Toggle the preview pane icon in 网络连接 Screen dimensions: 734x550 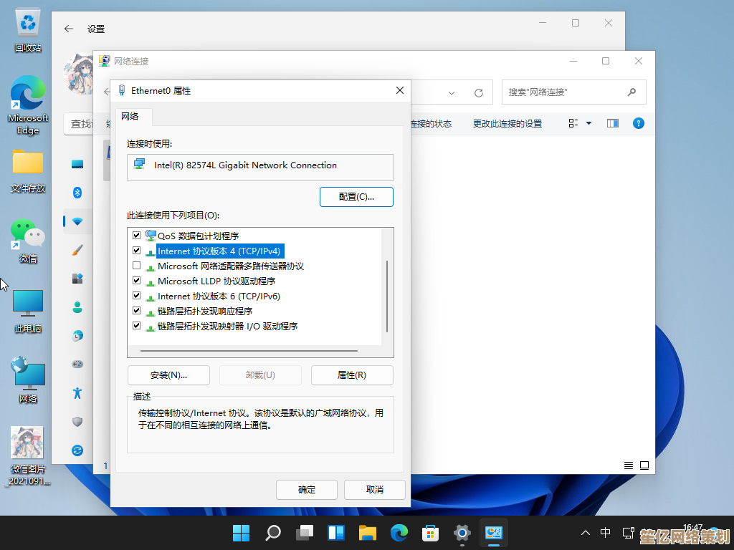click(x=612, y=123)
